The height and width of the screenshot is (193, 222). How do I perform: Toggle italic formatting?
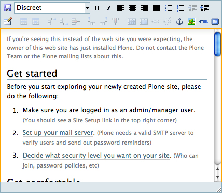pos(109,8)
